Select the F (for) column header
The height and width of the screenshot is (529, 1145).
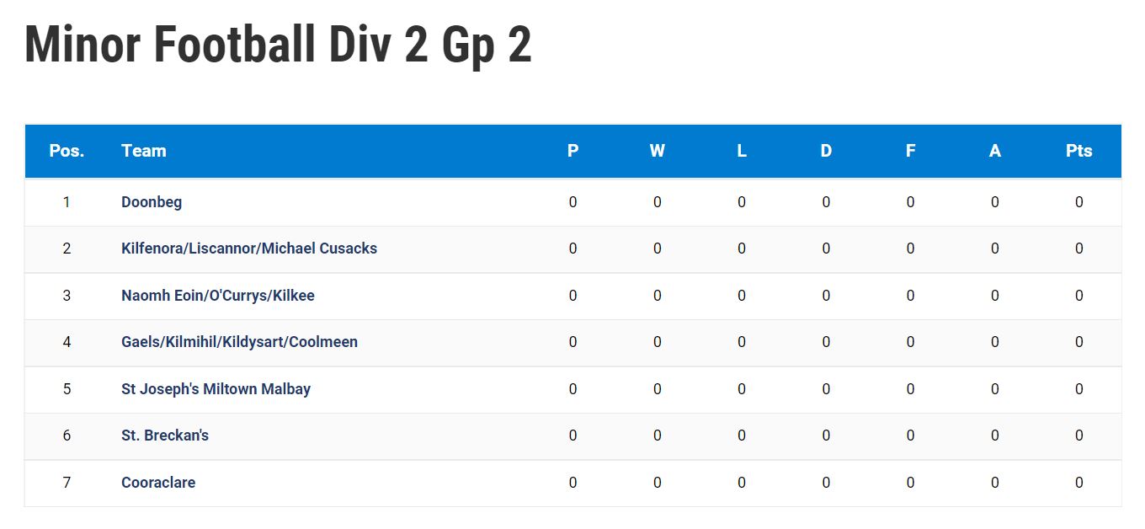point(910,151)
